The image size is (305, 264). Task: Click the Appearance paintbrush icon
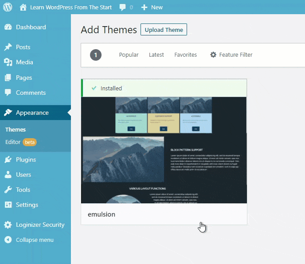[x=8, y=113]
